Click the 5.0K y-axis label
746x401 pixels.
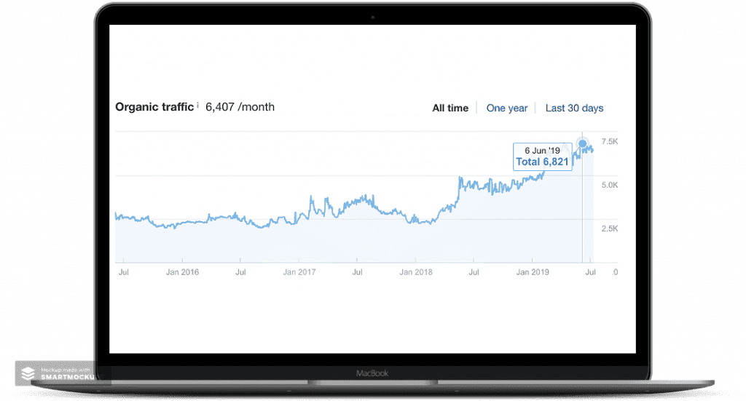click(610, 186)
